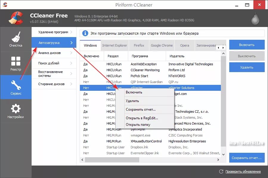Open Поиск дублей item

tap(54, 63)
